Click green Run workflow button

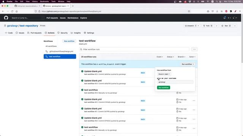(x=164, y=88)
